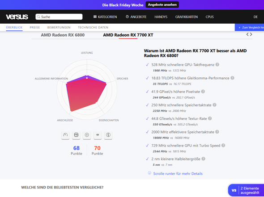This screenshot has height=197, width=264.
Task: Click the 1900 MHz vs 1372 MHz values
Action: point(170,71)
